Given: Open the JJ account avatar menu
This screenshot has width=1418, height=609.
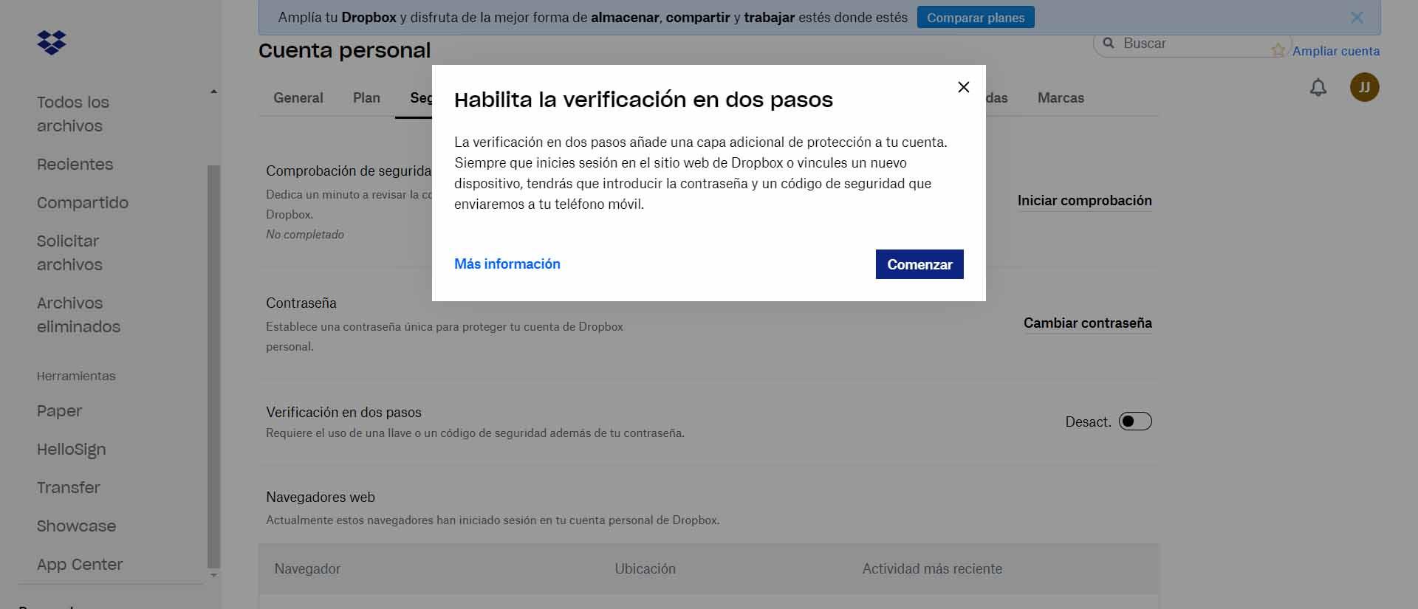Looking at the screenshot, I should (1365, 87).
